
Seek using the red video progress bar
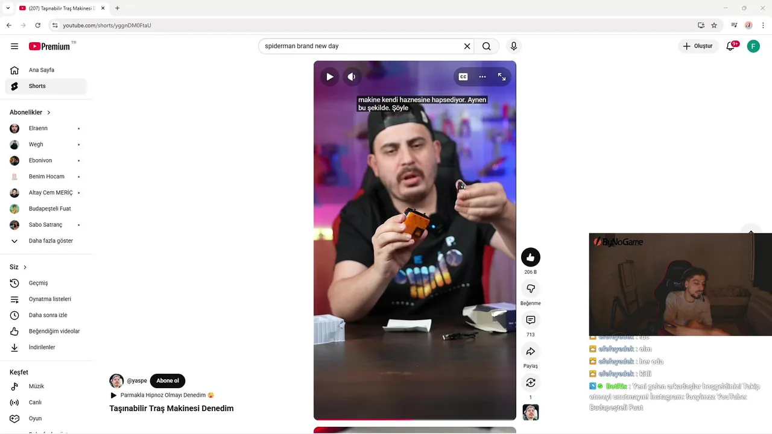(x=415, y=419)
